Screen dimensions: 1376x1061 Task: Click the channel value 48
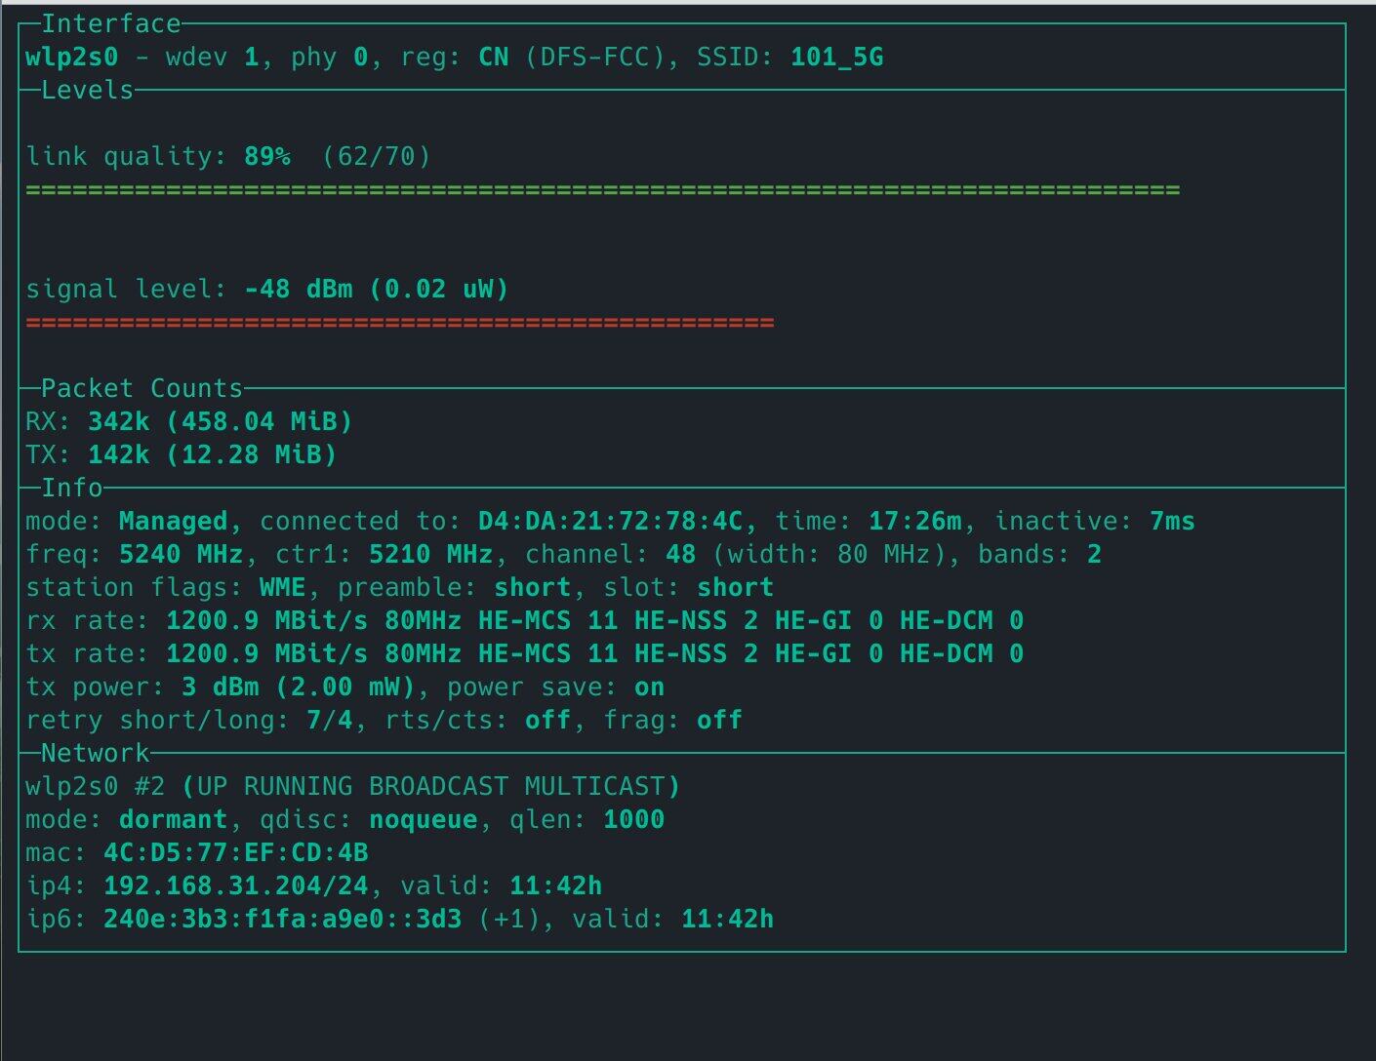(681, 554)
